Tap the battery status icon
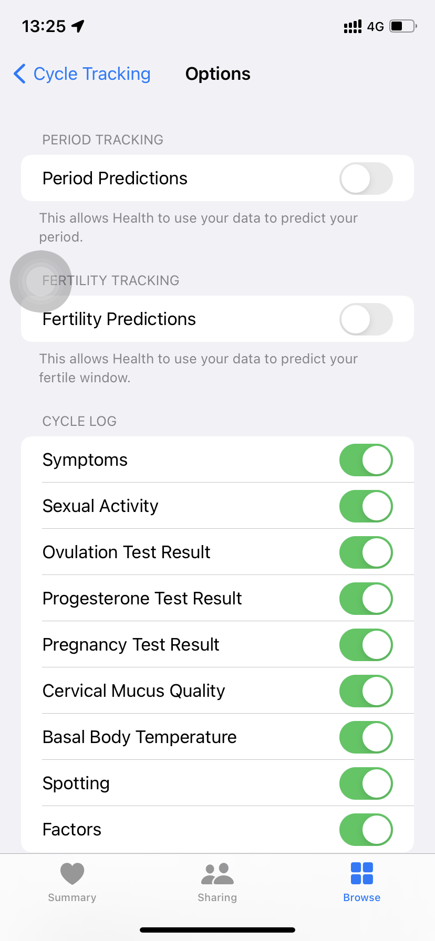The width and height of the screenshot is (435, 941). click(403, 26)
